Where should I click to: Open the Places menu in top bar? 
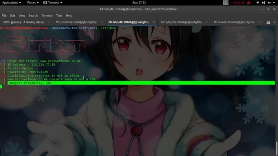tap(33, 3)
